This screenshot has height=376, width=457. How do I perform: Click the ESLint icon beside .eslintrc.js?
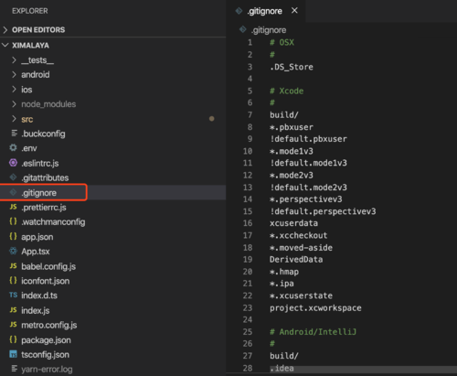[13, 163]
